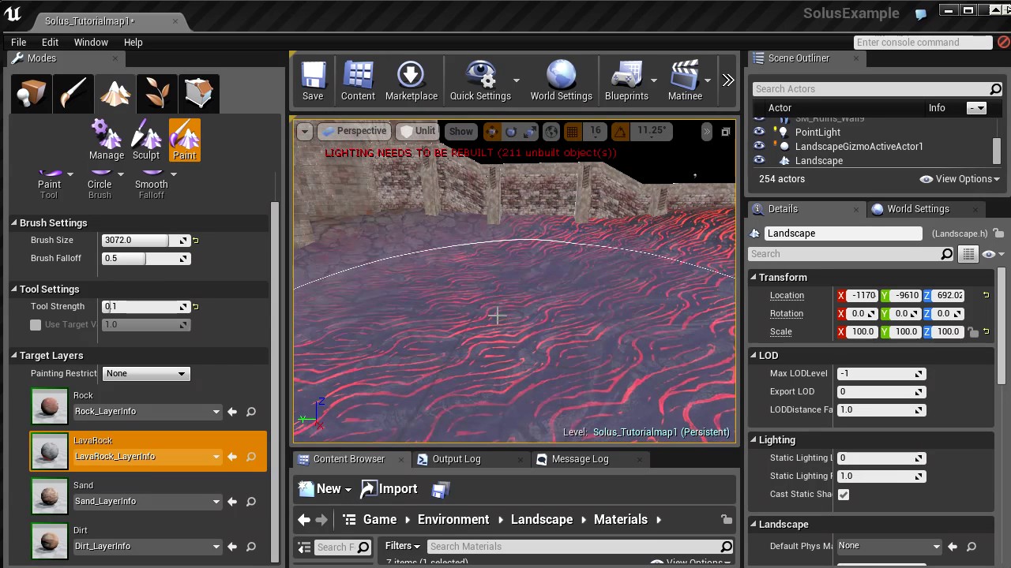Navigate back in Content Browser history
The width and height of the screenshot is (1011, 568).
click(x=304, y=520)
